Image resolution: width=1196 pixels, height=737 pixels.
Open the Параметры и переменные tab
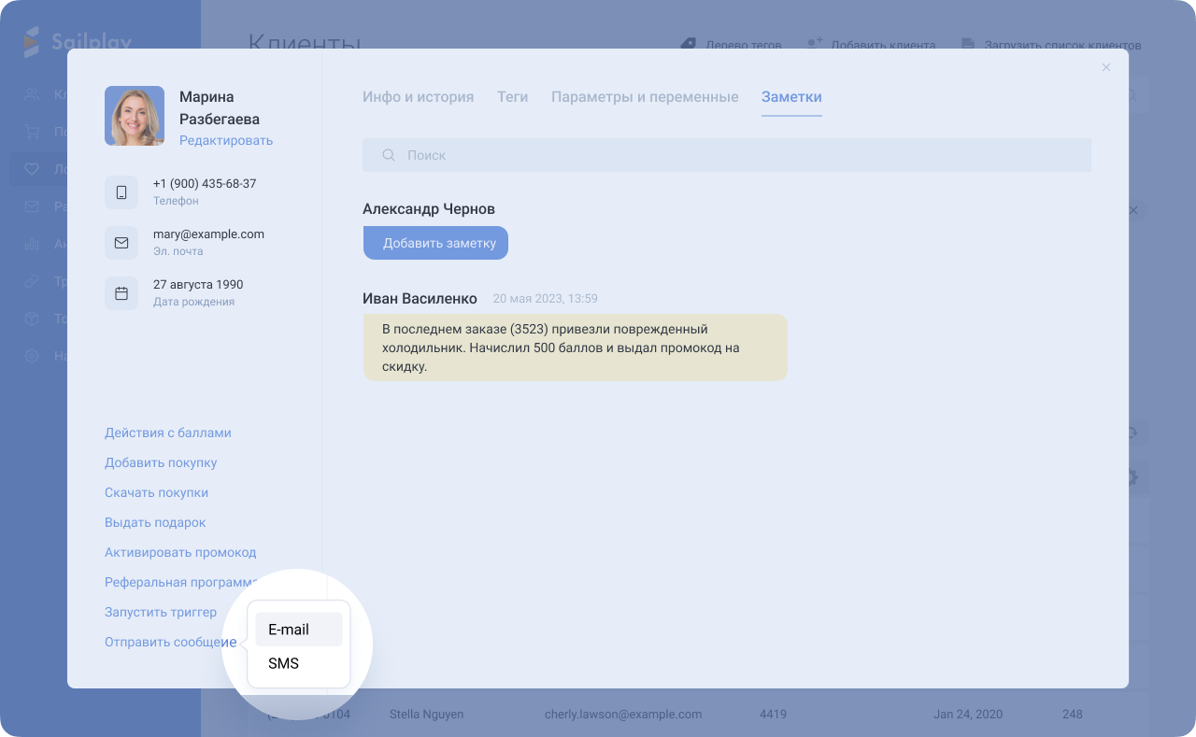(x=645, y=97)
